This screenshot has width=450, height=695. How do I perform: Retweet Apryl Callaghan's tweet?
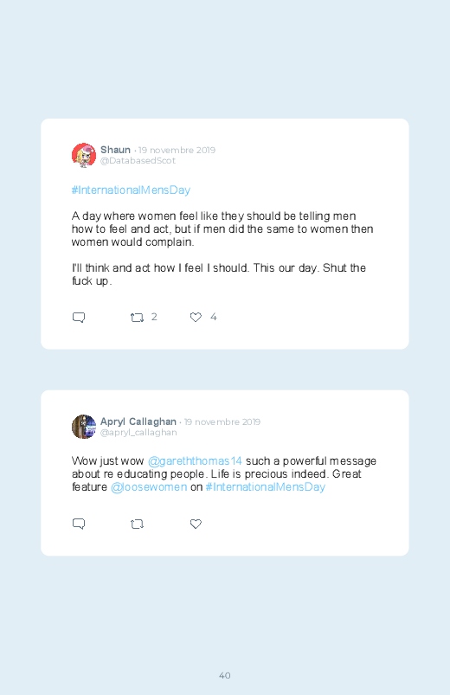tap(137, 524)
